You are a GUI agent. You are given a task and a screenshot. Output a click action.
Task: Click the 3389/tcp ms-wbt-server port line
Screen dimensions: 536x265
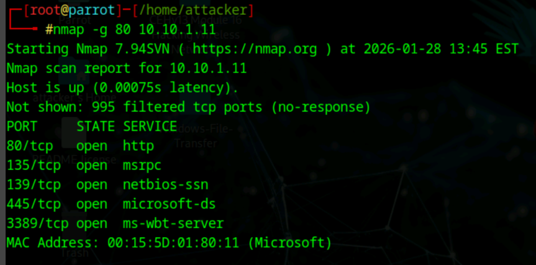pyautogui.click(x=115, y=223)
